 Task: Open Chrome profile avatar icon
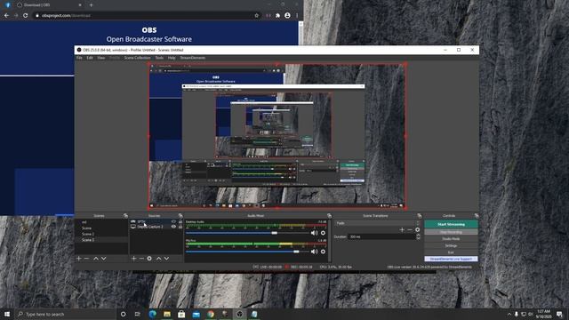click(287, 16)
